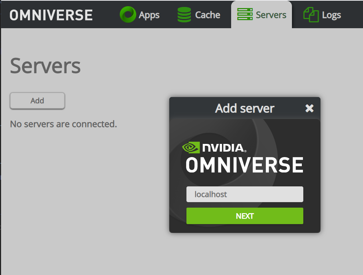Click the Cache database stack icon
Screen dimensions: 363x275
pyautogui.click(x=184, y=15)
